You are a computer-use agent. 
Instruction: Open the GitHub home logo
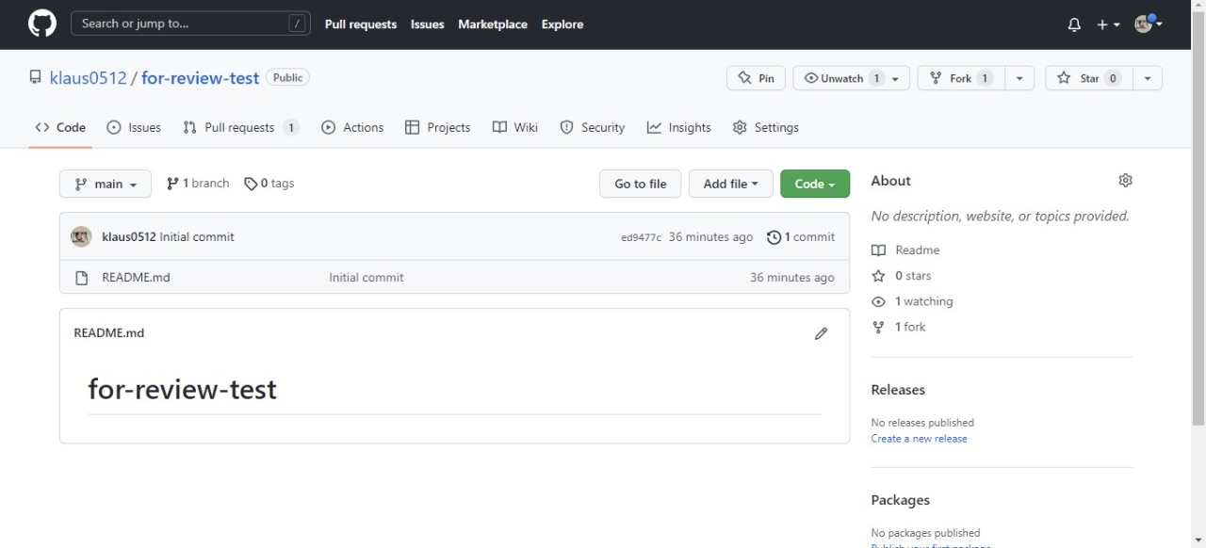point(42,24)
